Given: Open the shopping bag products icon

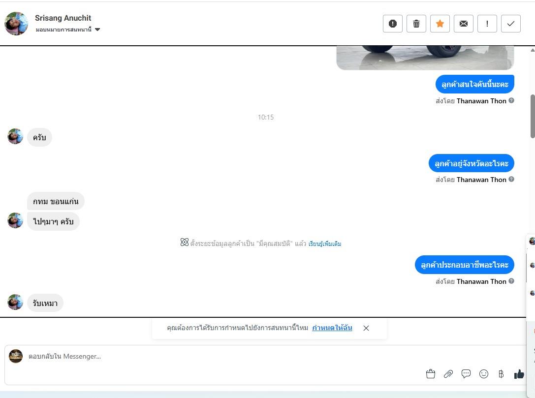Looking at the screenshot, I should click(x=431, y=374).
